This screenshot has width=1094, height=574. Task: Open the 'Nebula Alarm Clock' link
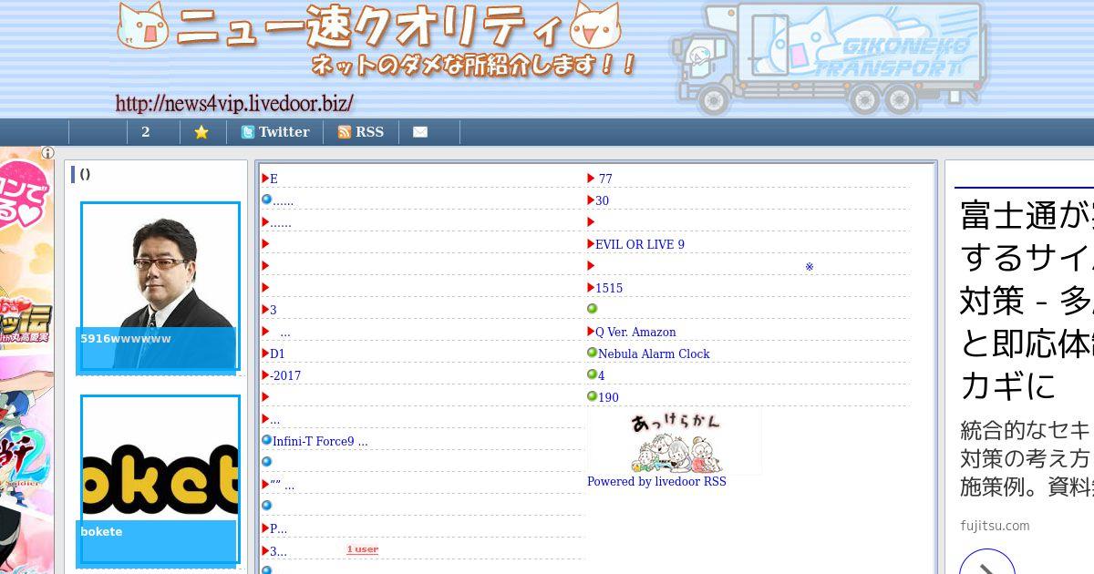pos(654,354)
